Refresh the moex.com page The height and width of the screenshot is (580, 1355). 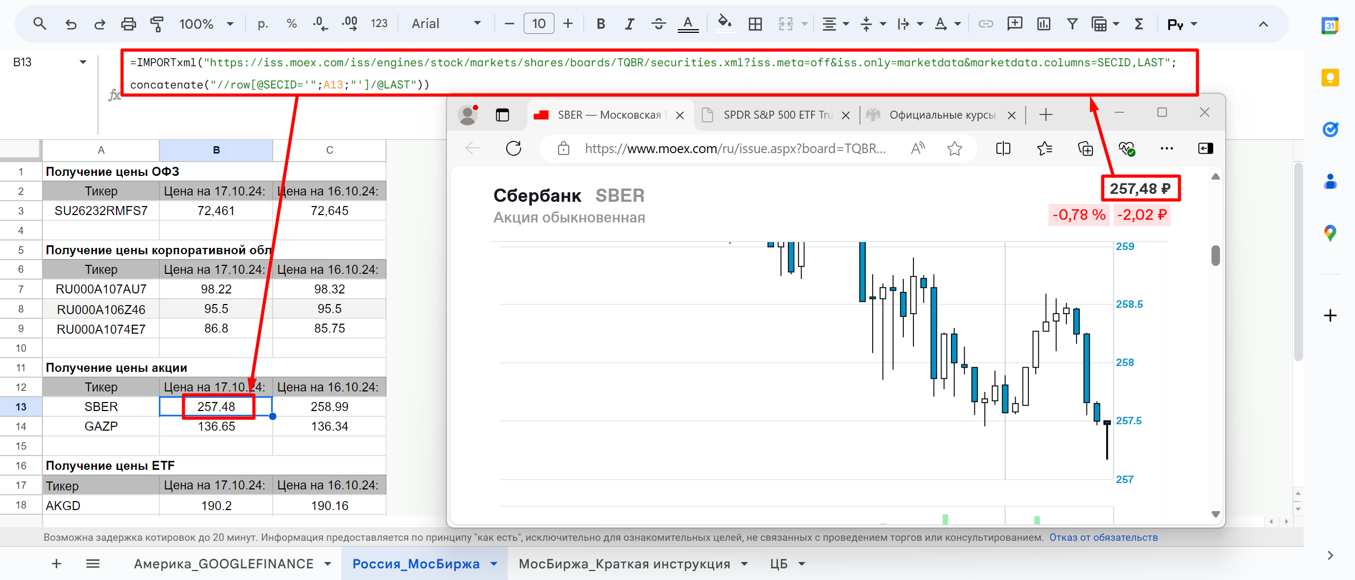(x=514, y=148)
